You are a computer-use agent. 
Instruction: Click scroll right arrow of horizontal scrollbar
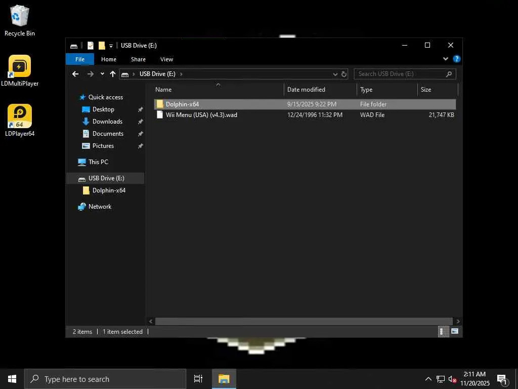[458, 321]
